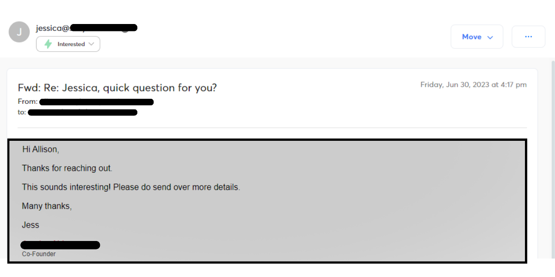The width and height of the screenshot is (555, 277).
Task: Expand the chevron beside Interested
Action: pyautogui.click(x=91, y=44)
